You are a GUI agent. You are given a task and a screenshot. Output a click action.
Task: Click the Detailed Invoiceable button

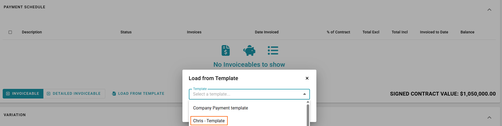[74, 94]
